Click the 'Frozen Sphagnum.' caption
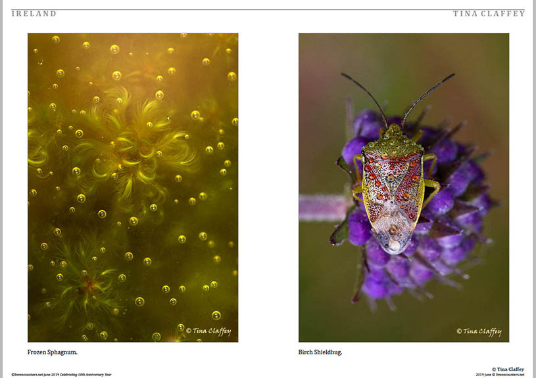Screen dimensions: 536x378 pos(53,352)
